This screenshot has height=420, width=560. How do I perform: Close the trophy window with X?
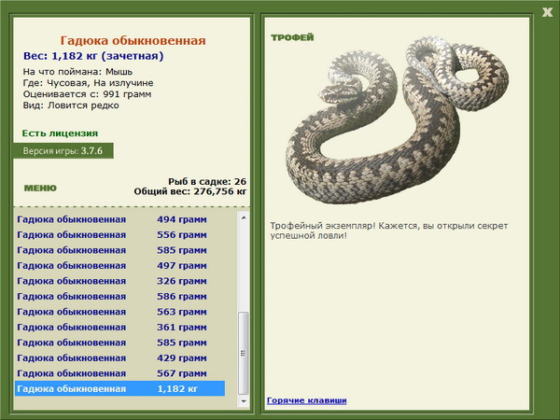[x=547, y=12]
